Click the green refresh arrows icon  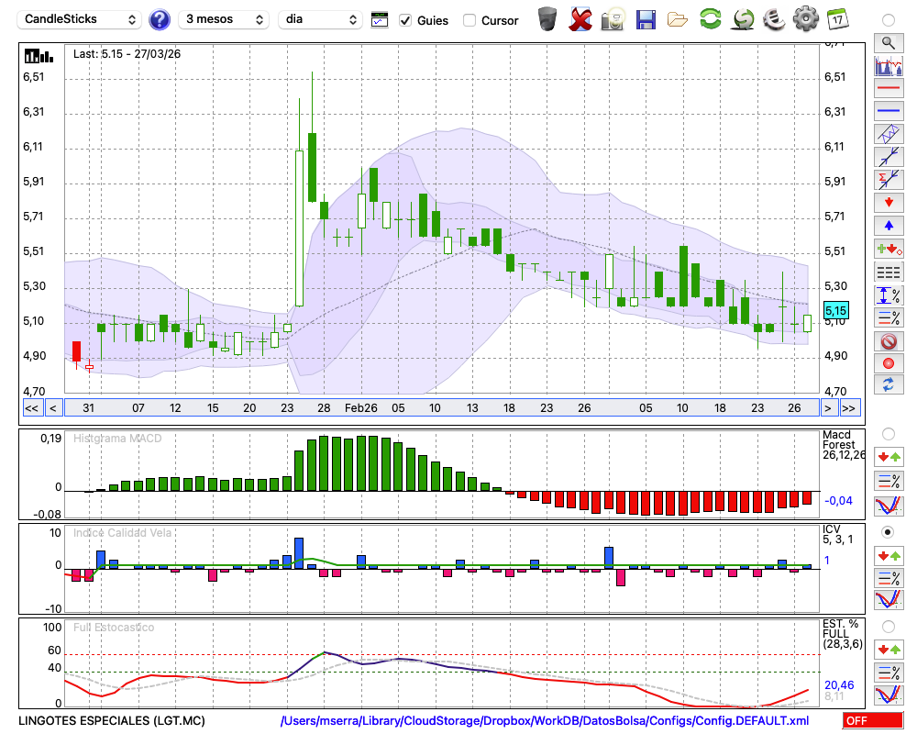pyautogui.click(x=710, y=19)
